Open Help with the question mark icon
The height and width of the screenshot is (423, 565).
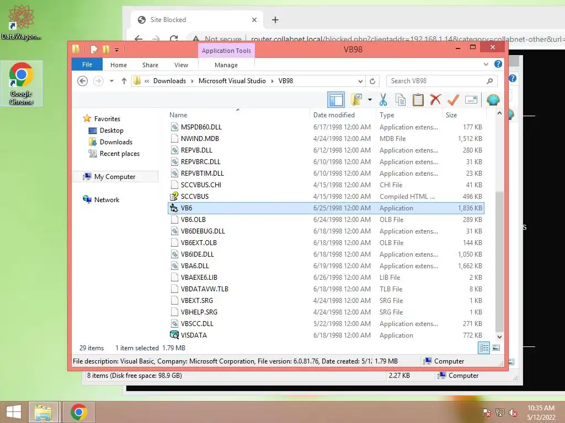click(498, 64)
